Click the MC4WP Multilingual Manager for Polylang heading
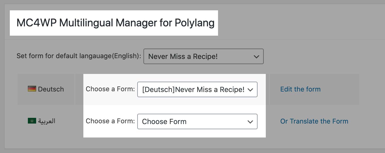Image resolution: width=385 pixels, height=153 pixels. pos(115,23)
